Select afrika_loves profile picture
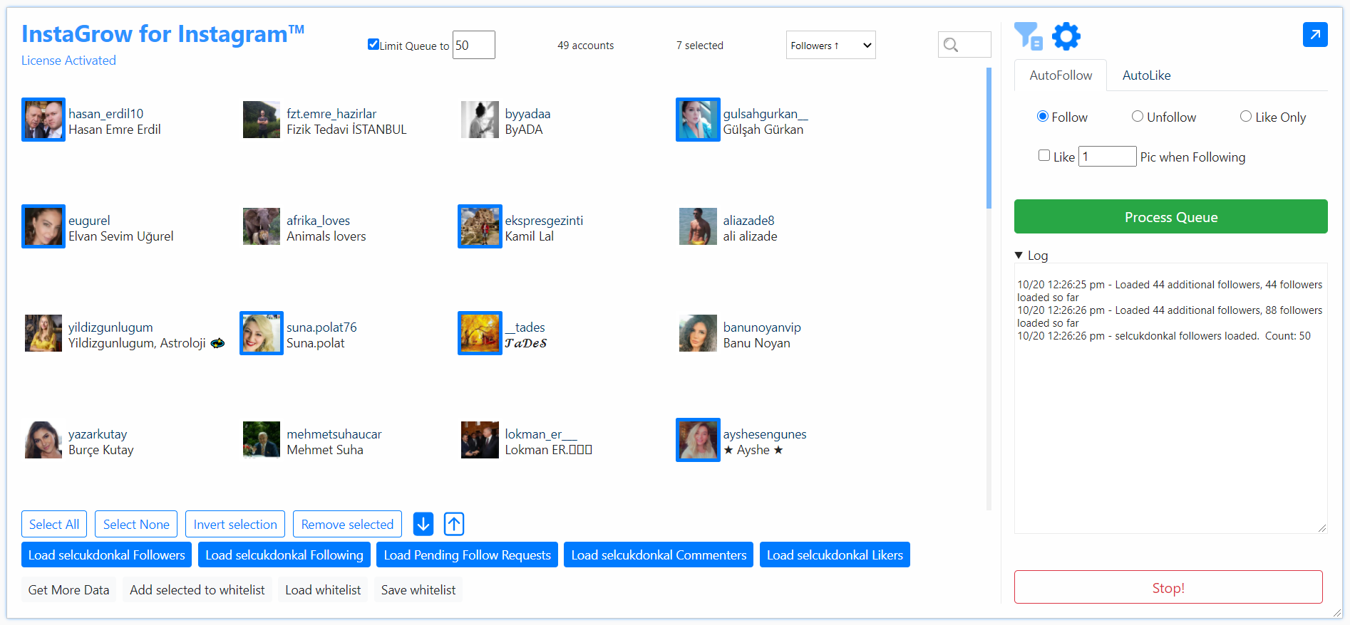The height and width of the screenshot is (625, 1350). pos(262,226)
